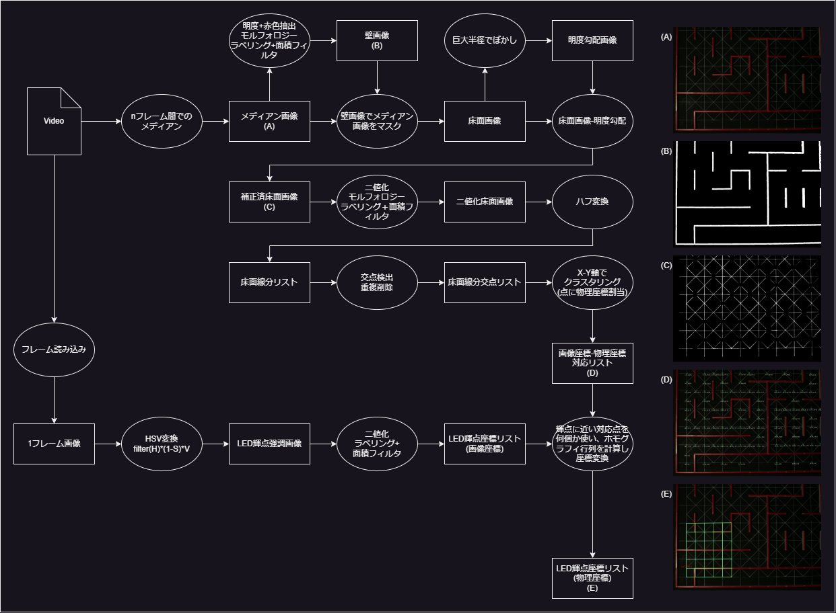Select thumbnail (E) with green grid overlay

(747, 537)
